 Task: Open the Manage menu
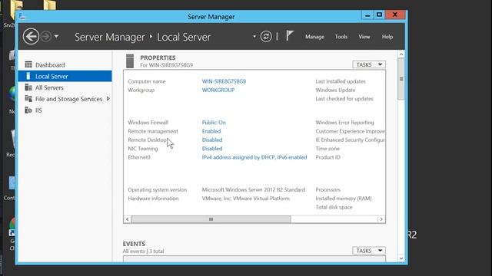tap(314, 37)
